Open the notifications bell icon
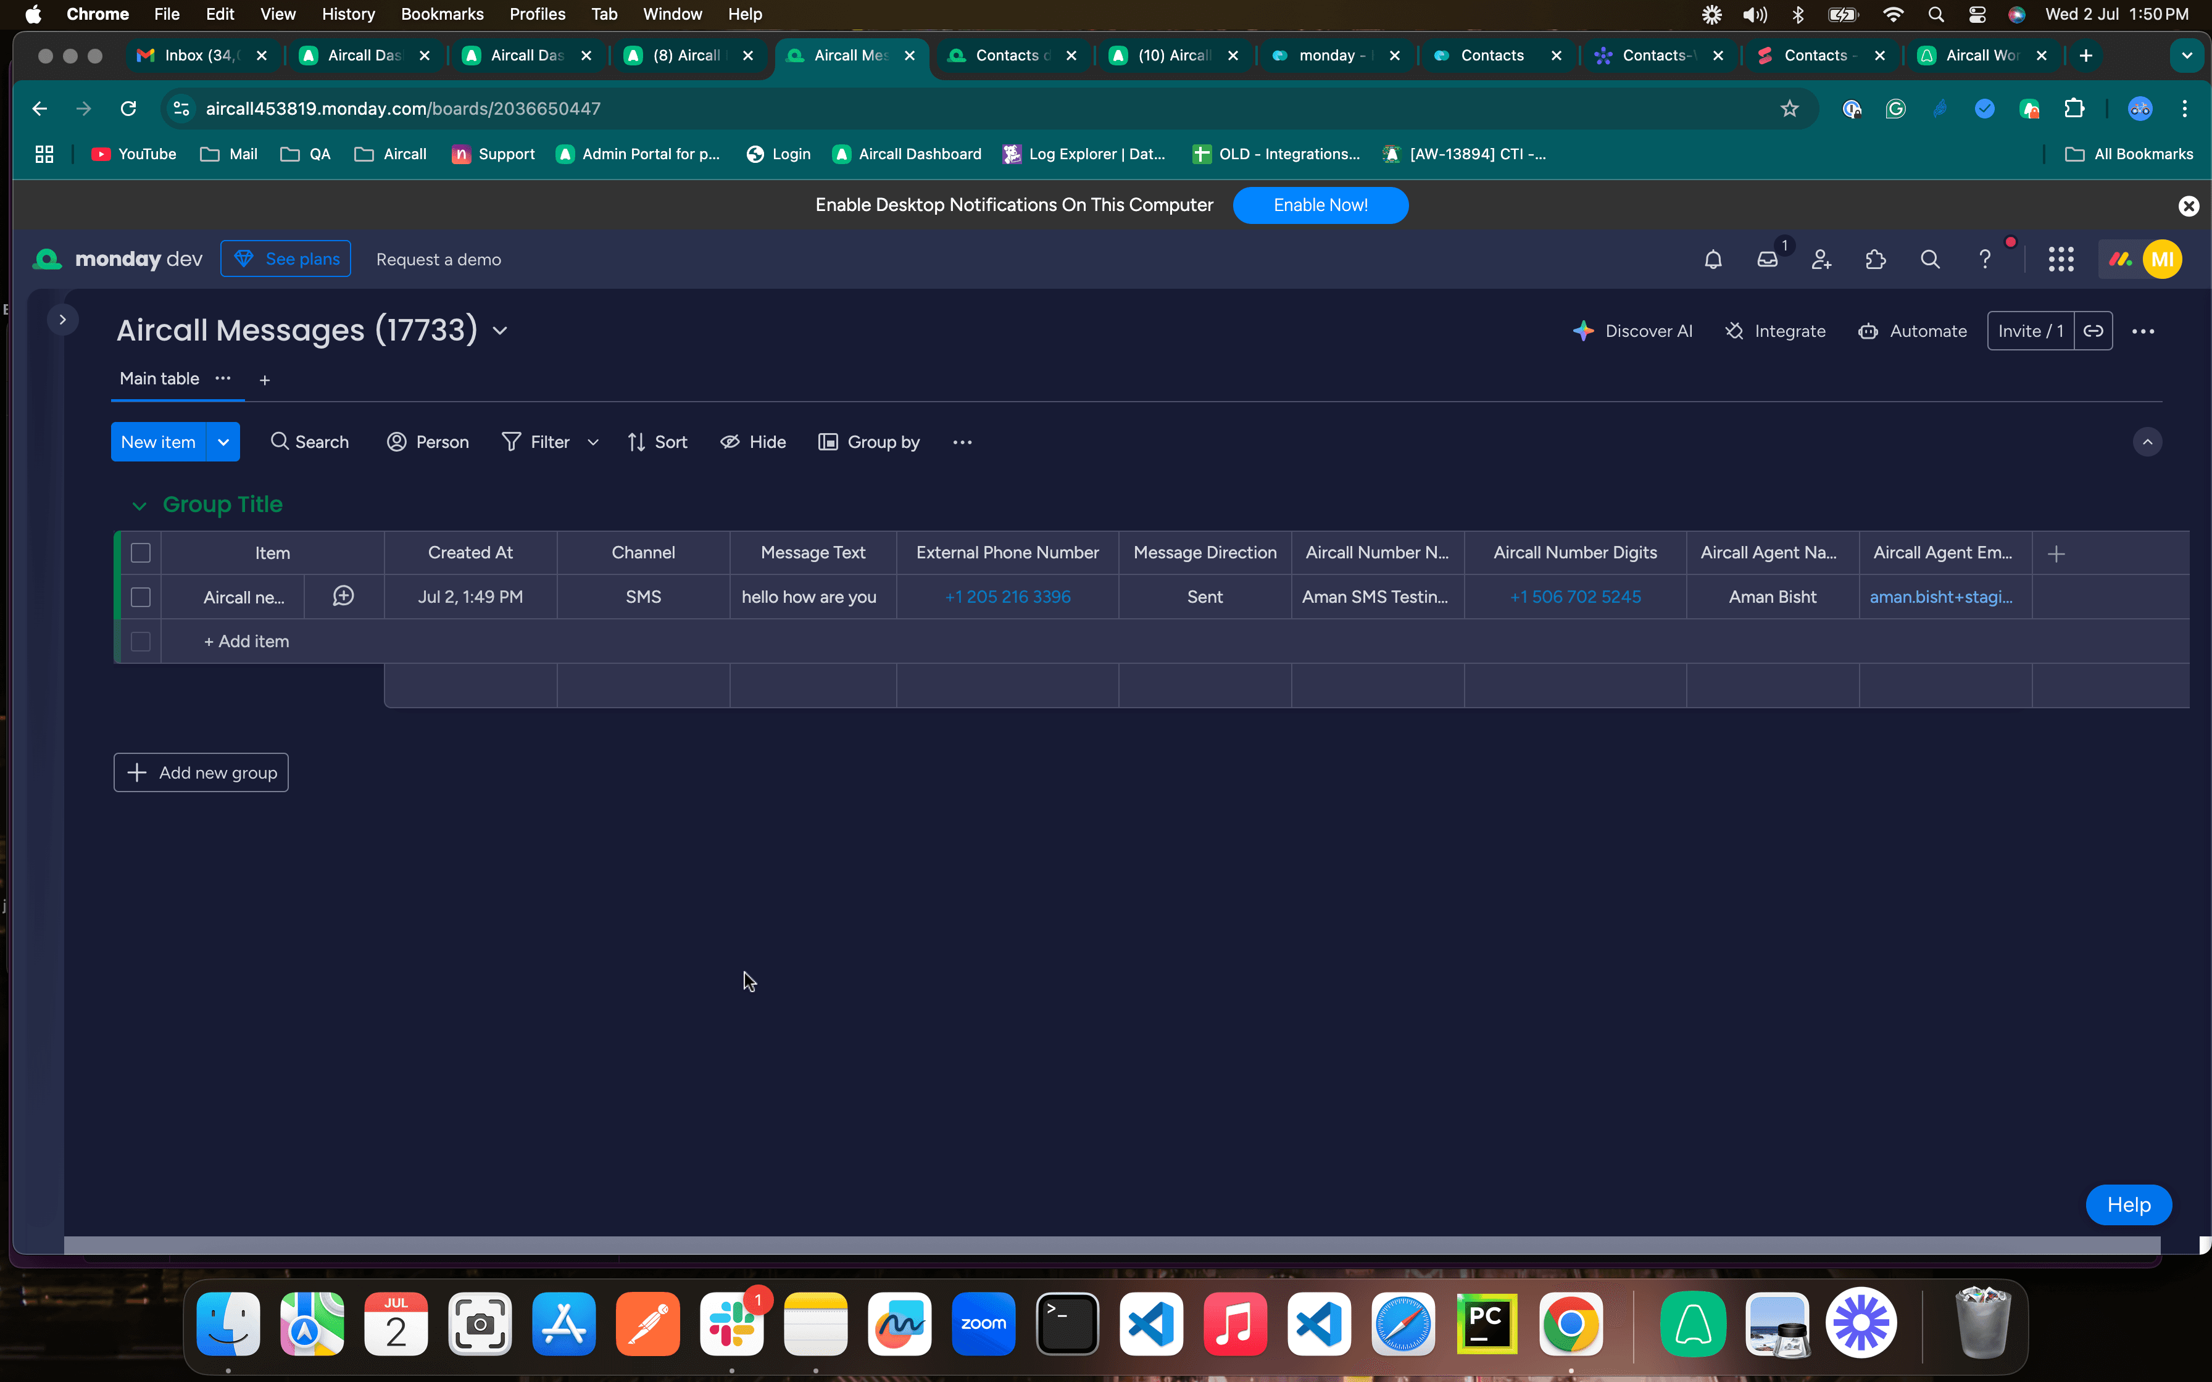 tap(1713, 260)
